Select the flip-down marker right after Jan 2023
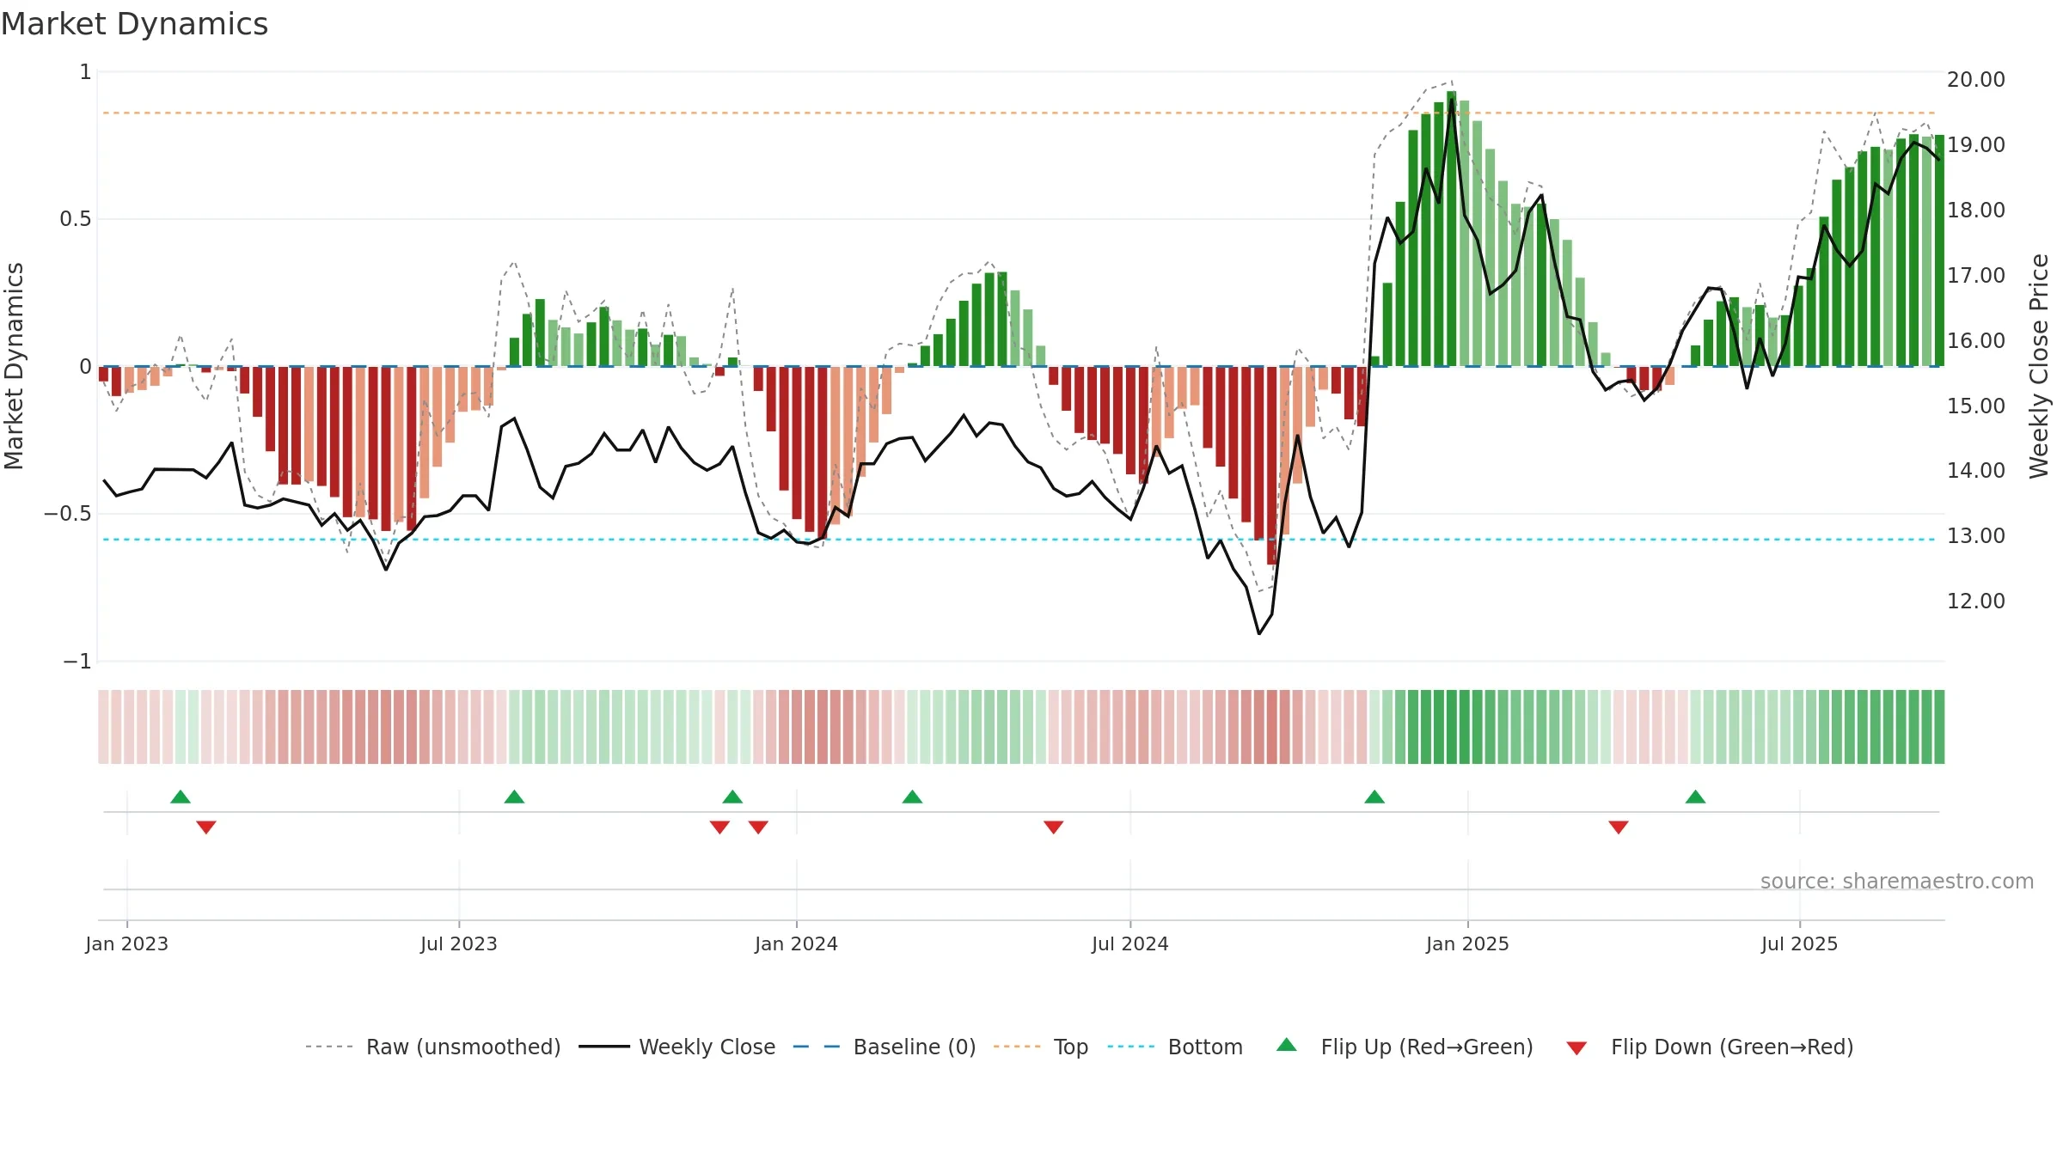This screenshot has width=2063, height=1160. [x=206, y=827]
